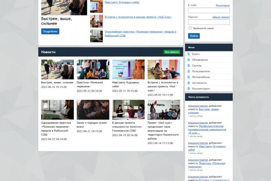Open the news photo for Практика «Полезная перемена»
Image resolution: width=271 pixels, height=181 pixels.
pos(93,69)
